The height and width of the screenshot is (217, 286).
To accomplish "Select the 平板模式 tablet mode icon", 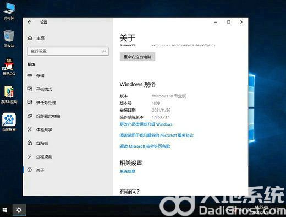I will [x=30, y=89].
